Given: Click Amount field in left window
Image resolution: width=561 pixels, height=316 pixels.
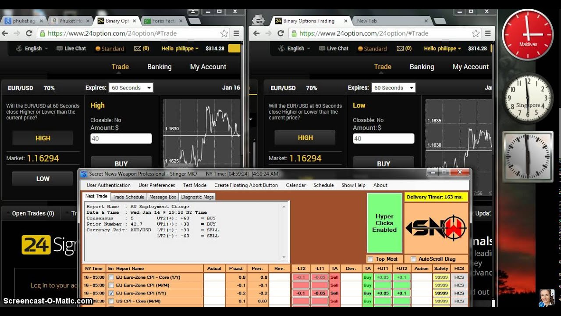Looking at the screenshot, I should pos(121,139).
